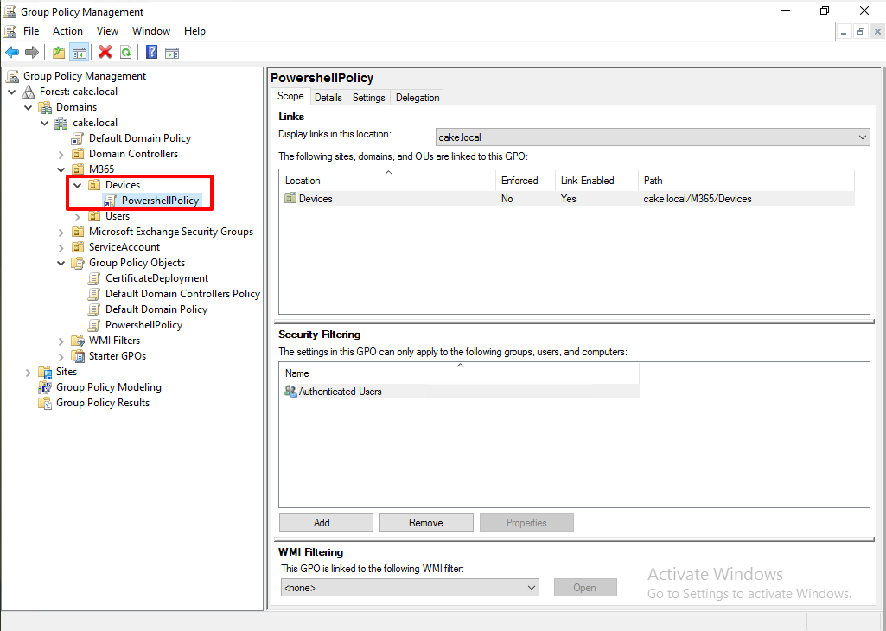This screenshot has width=886, height=631.
Task: Collapse the cake.local domain node
Action: [x=45, y=123]
